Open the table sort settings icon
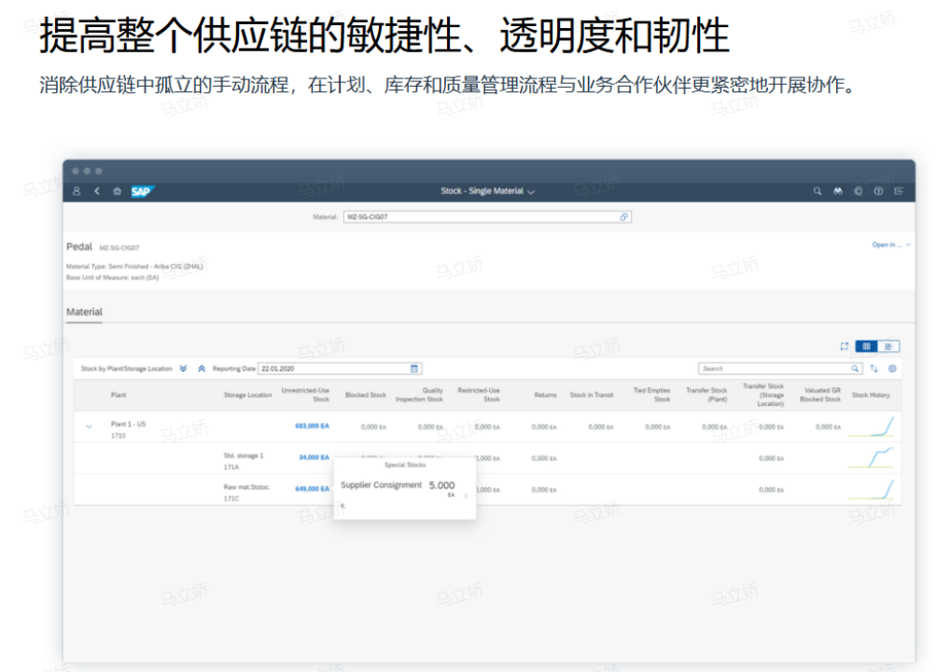The width and height of the screenshot is (936, 672). tap(873, 369)
